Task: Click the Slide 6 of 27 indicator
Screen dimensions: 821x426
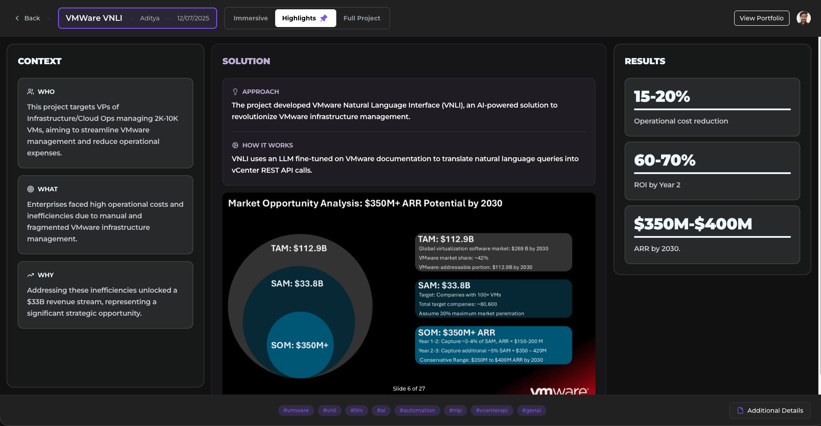Action: [x=409, y=388]
